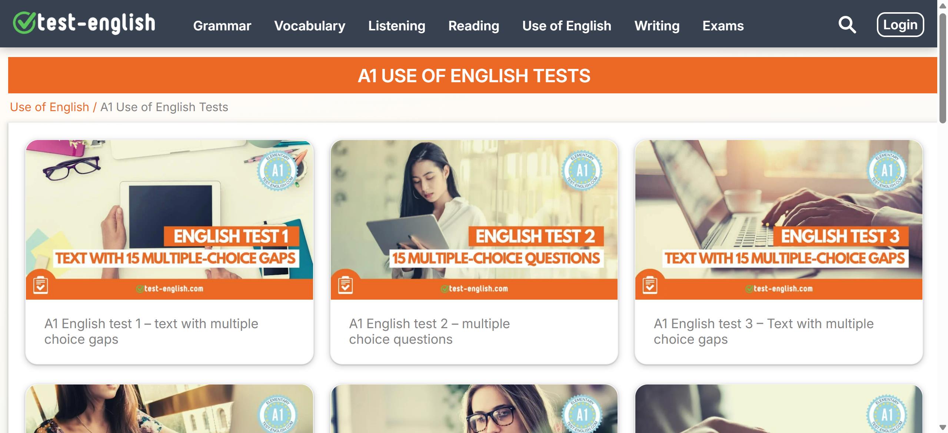Image resolution: width=948 pixels, height=433 pixels.
Task: Click the clipboard check icon on Test 1 card
Action: tap(40, 285)
